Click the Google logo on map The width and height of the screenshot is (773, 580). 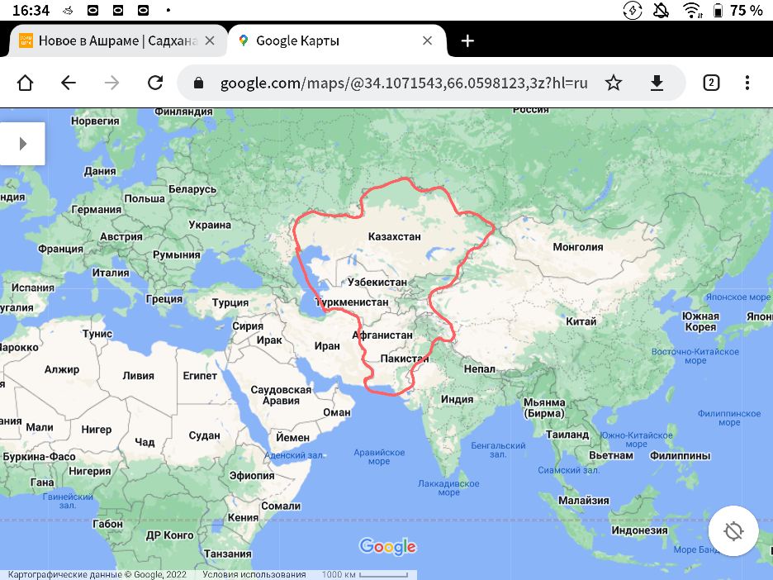[x=387, y=546]
